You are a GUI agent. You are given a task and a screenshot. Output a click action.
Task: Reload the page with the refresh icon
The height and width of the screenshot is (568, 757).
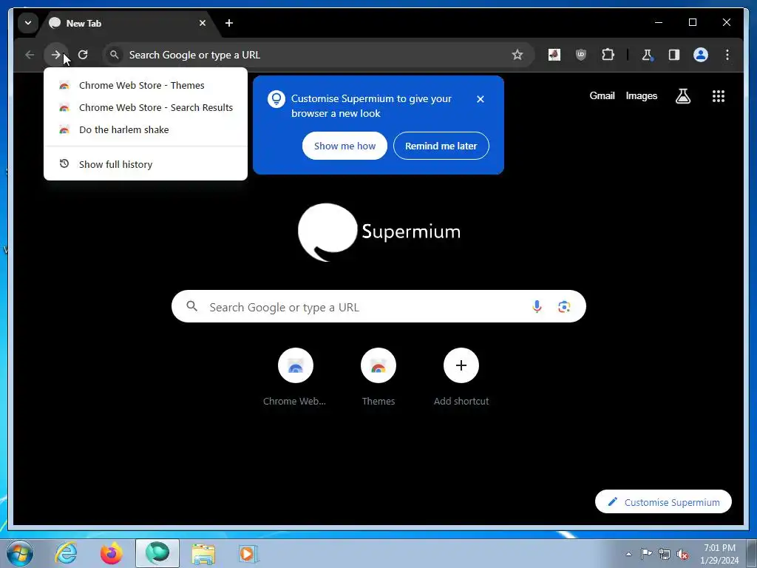pyautogui.click(x=83, y=55)
